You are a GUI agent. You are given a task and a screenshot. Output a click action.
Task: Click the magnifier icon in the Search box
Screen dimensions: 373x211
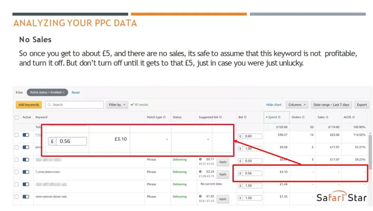tap(49, 105)
